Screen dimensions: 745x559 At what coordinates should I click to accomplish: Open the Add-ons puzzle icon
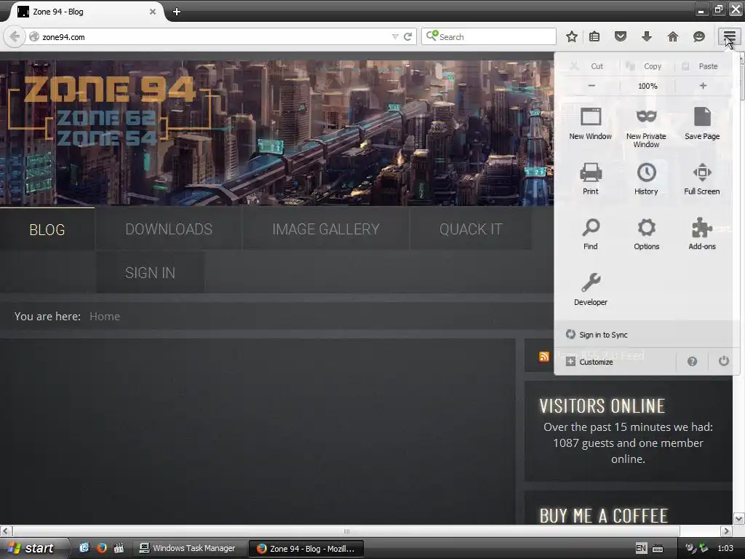[702, 233]
